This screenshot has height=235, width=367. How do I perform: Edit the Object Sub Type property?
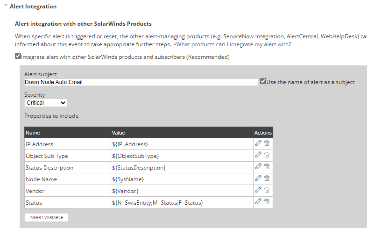coord(258,155)
